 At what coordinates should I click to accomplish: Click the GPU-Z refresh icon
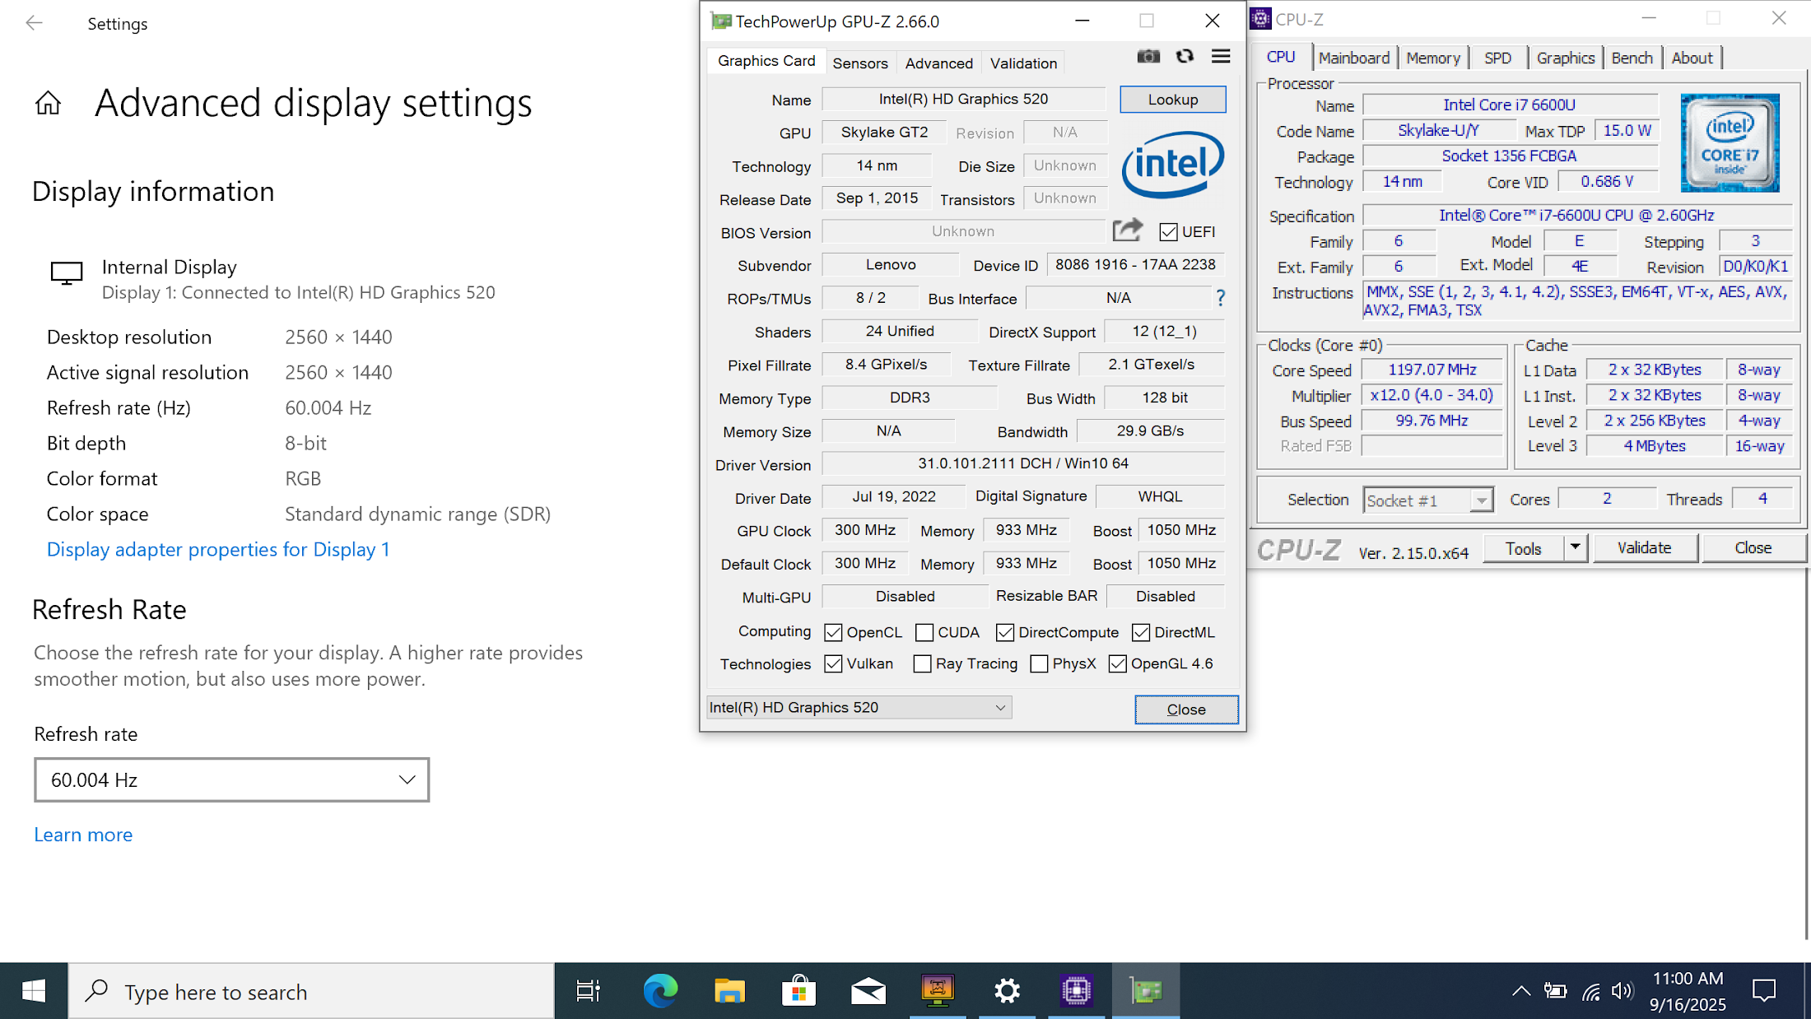coord(1185,56)
